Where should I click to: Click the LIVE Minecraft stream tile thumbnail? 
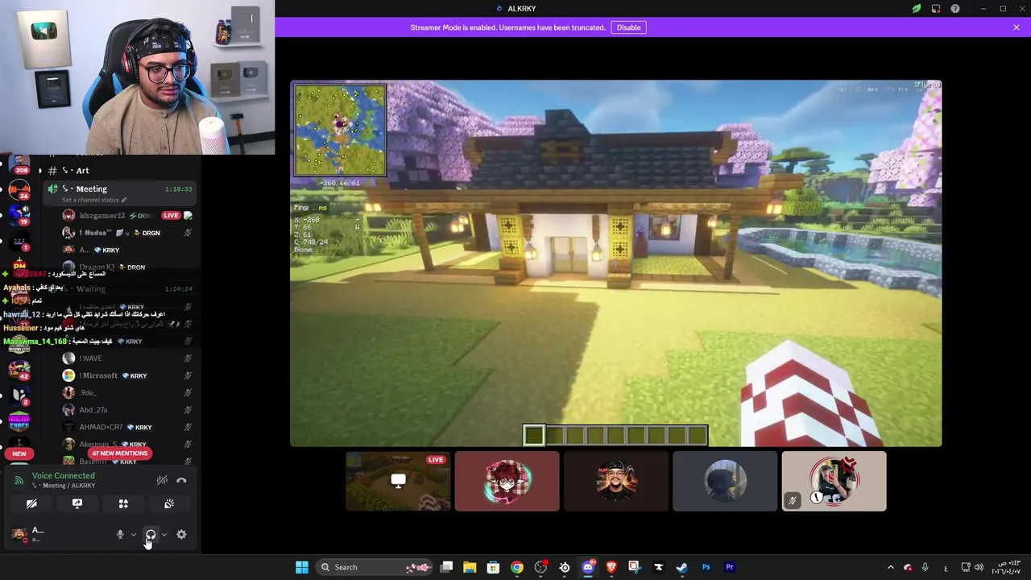398,481
